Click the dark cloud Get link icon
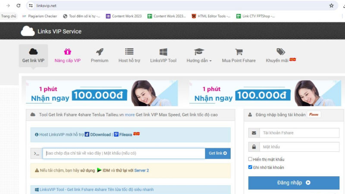 pyautogui.click(x=33, y=52)
